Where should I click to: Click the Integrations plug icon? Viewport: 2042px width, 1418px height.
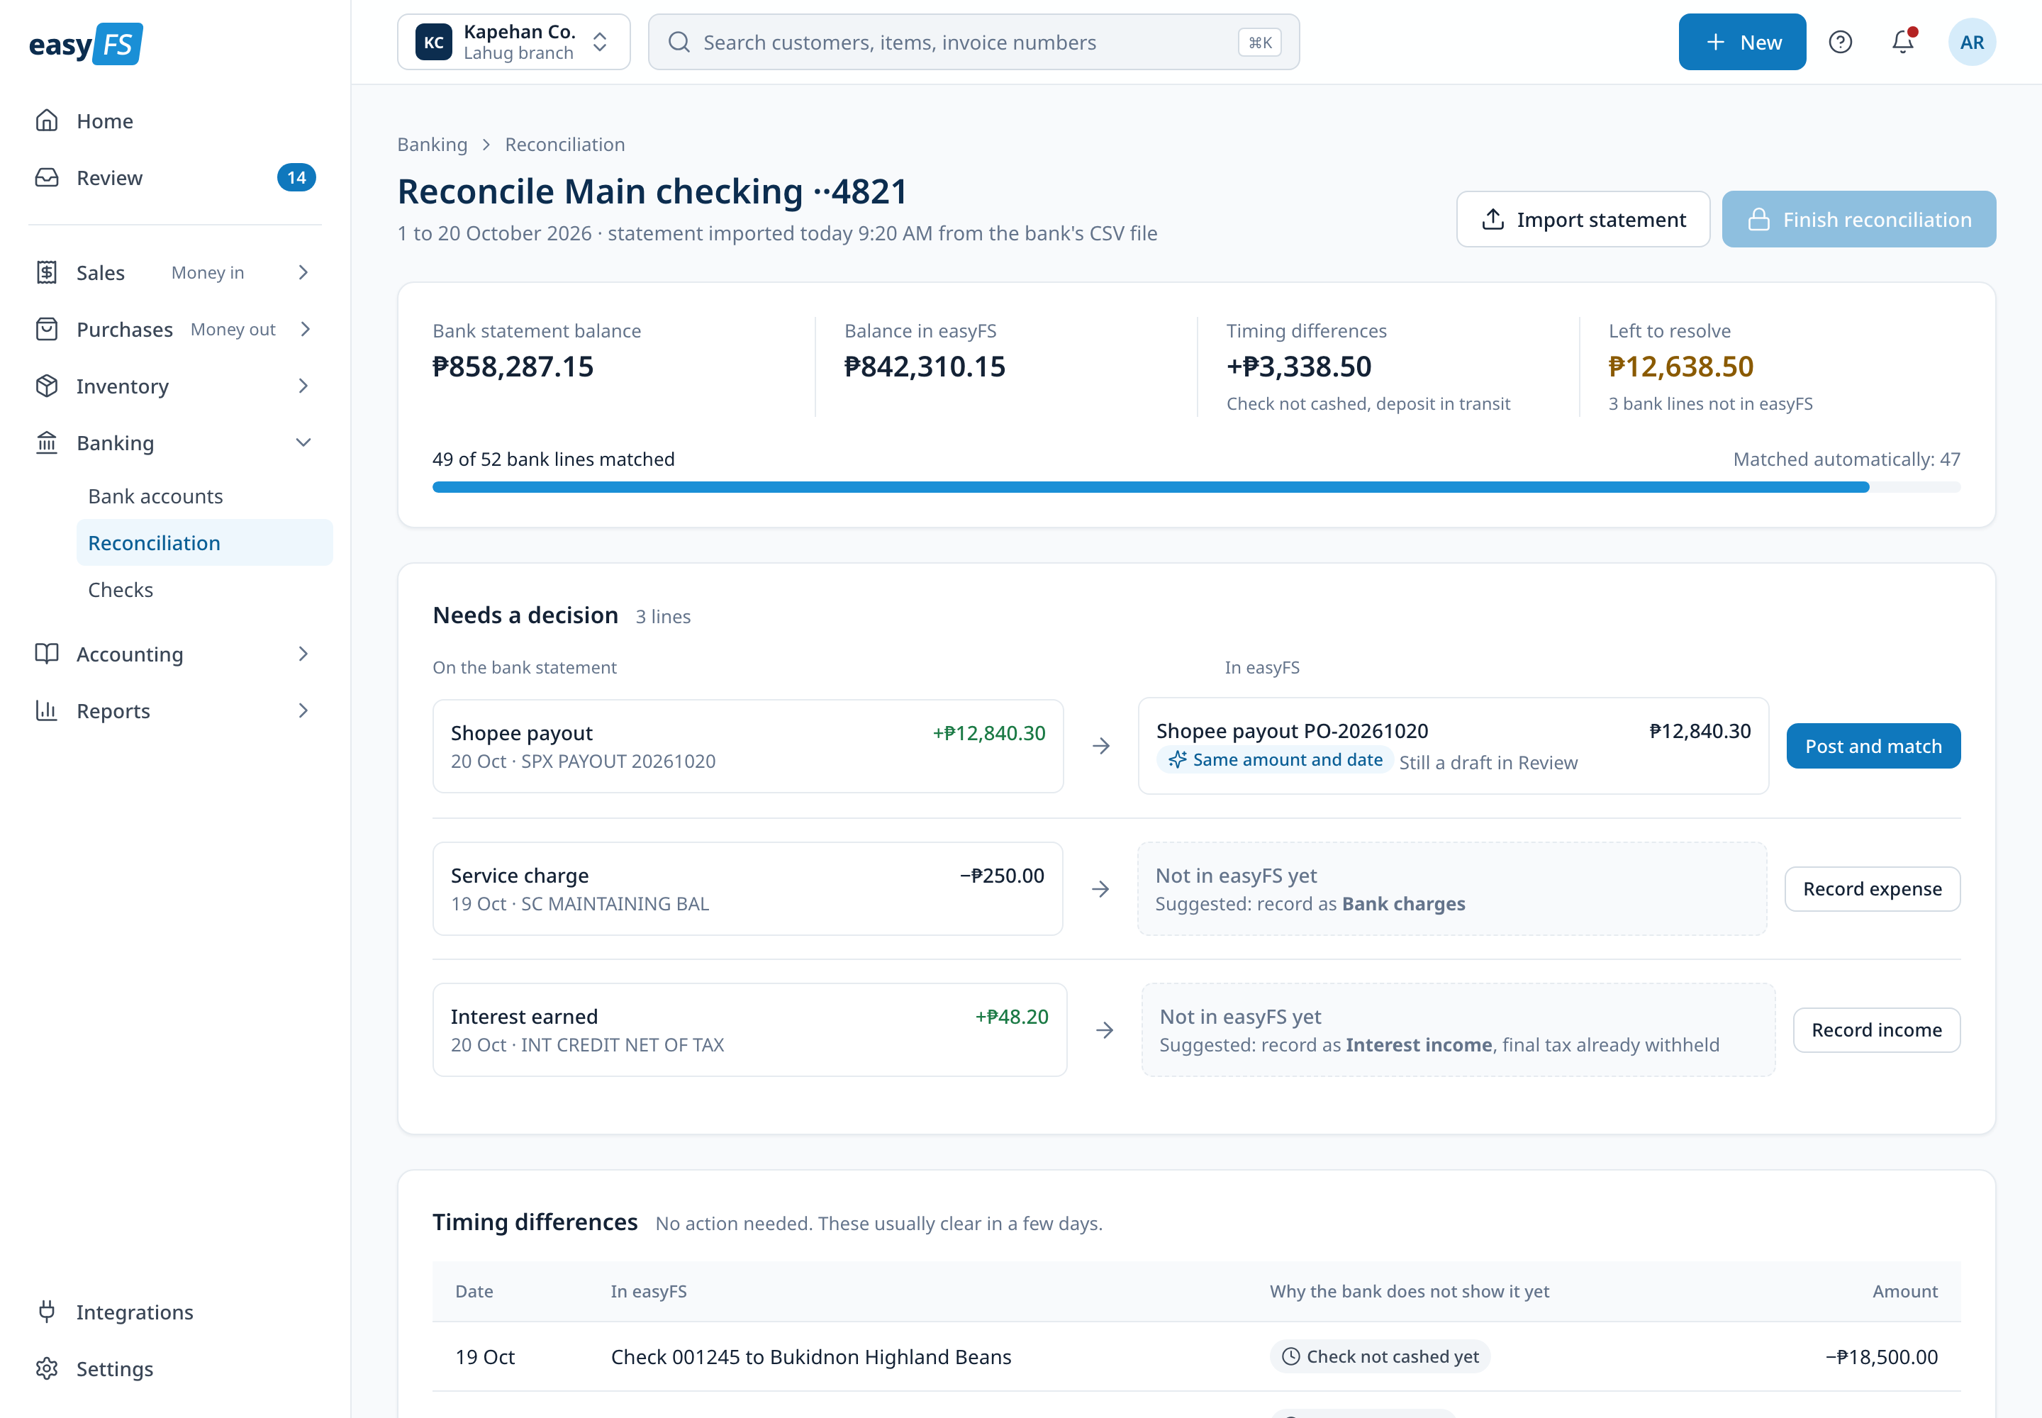pyautogui.click(x=47, y=1312)
